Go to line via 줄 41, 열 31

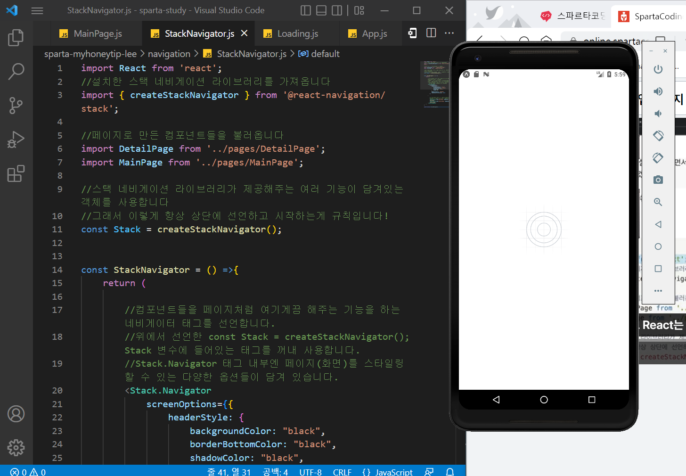(x=229, y=472)
